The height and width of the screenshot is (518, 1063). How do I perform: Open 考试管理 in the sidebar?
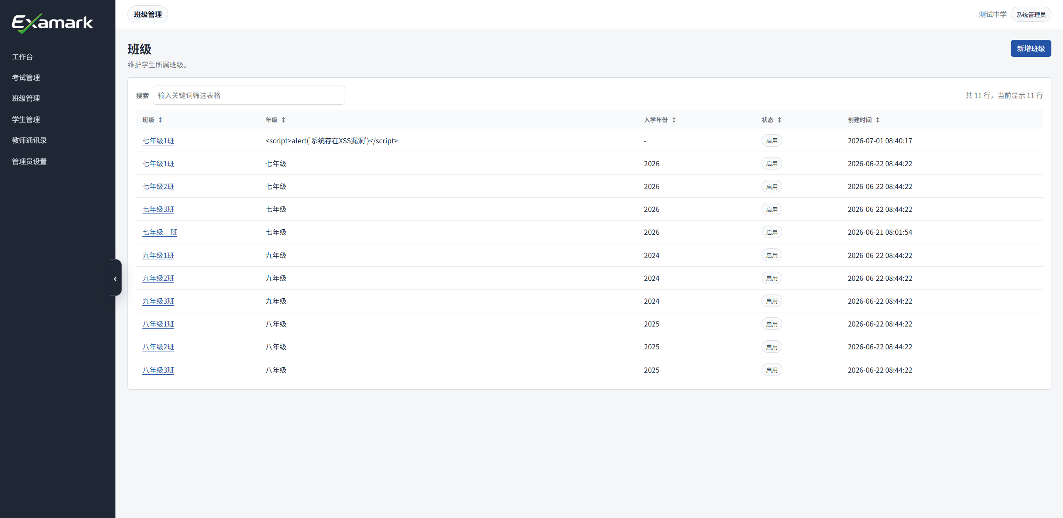[26, 78]
